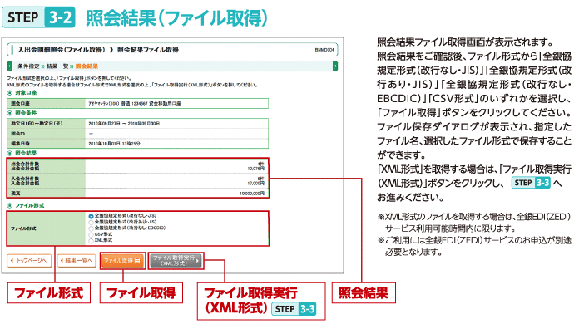Image resolution: width=574 pixels, height=324 pixels.
Task: Click the deposit total 17,000円
Action: (x=255, y=184)
